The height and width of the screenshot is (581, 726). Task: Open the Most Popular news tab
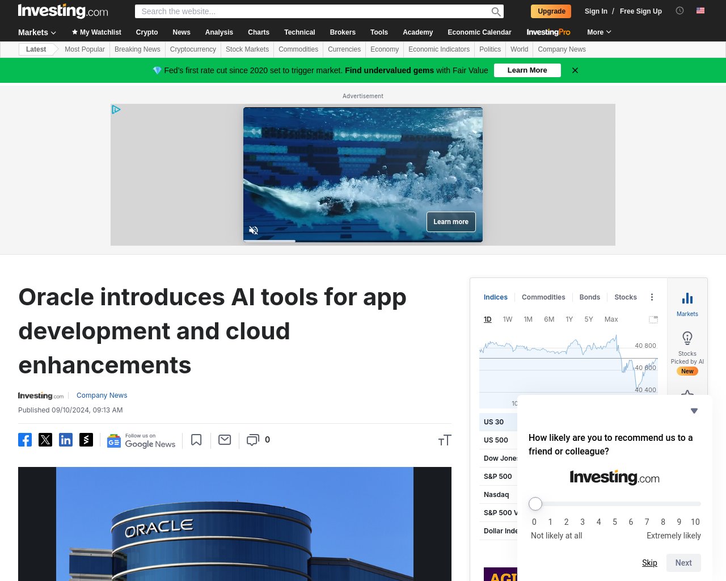(85, 49)
